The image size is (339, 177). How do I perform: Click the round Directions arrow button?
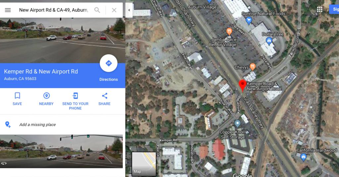pyautogui.click(x=109, y=63)
